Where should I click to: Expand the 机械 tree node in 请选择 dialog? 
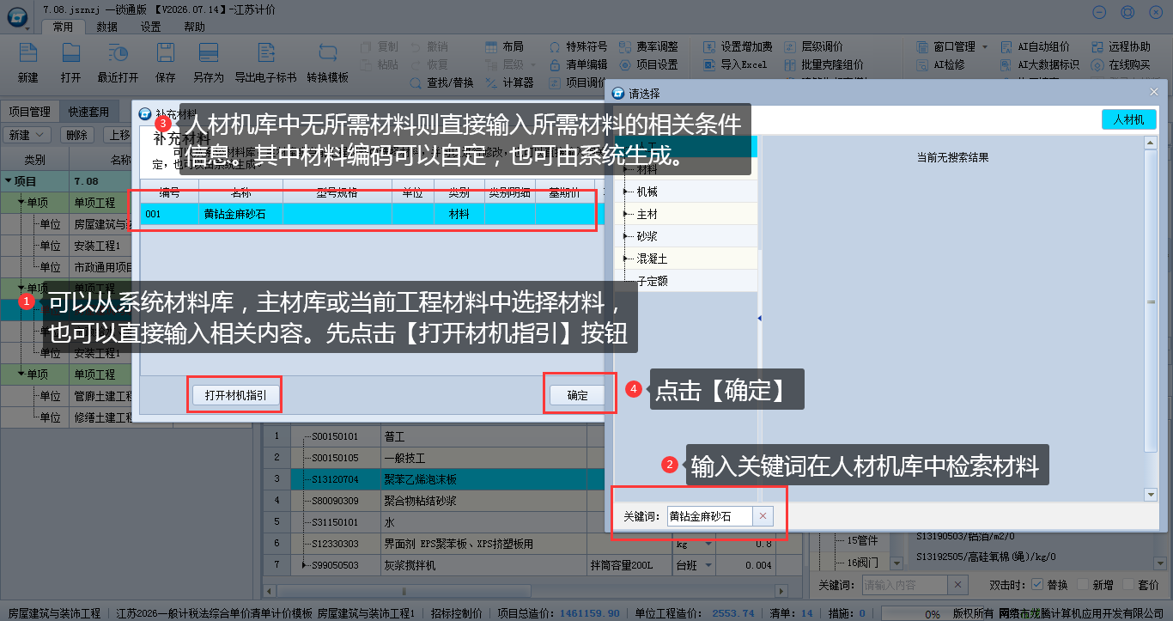[x=625, y=192]
